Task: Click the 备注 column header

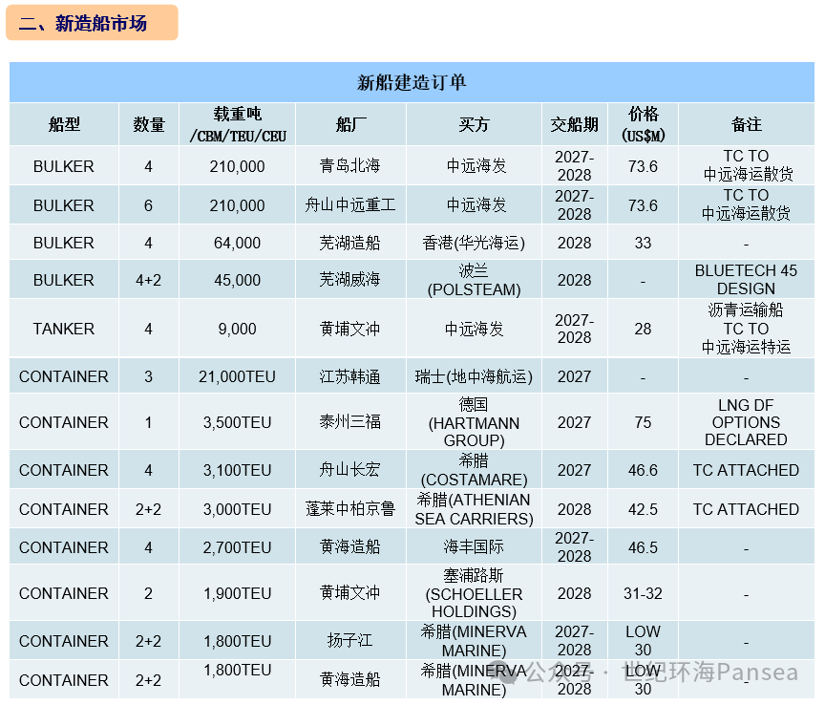Action: [746, 124]
